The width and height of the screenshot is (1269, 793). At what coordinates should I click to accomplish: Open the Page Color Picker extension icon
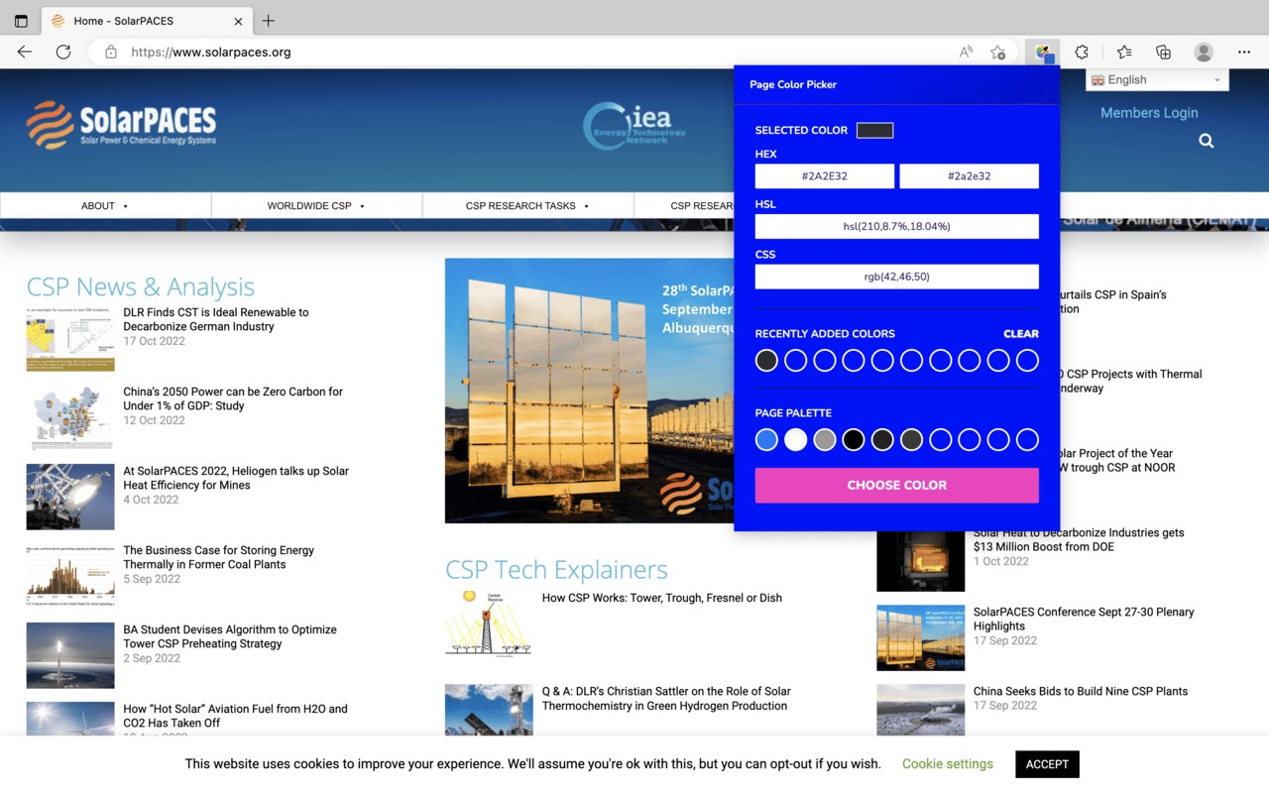1043,52
